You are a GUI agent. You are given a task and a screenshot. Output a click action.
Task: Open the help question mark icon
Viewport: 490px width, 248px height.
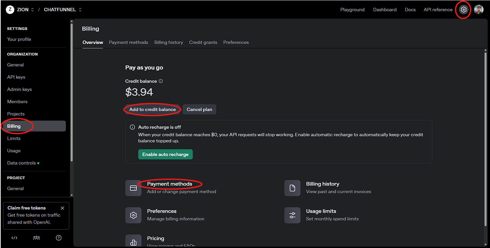click(x=59, y=238)
